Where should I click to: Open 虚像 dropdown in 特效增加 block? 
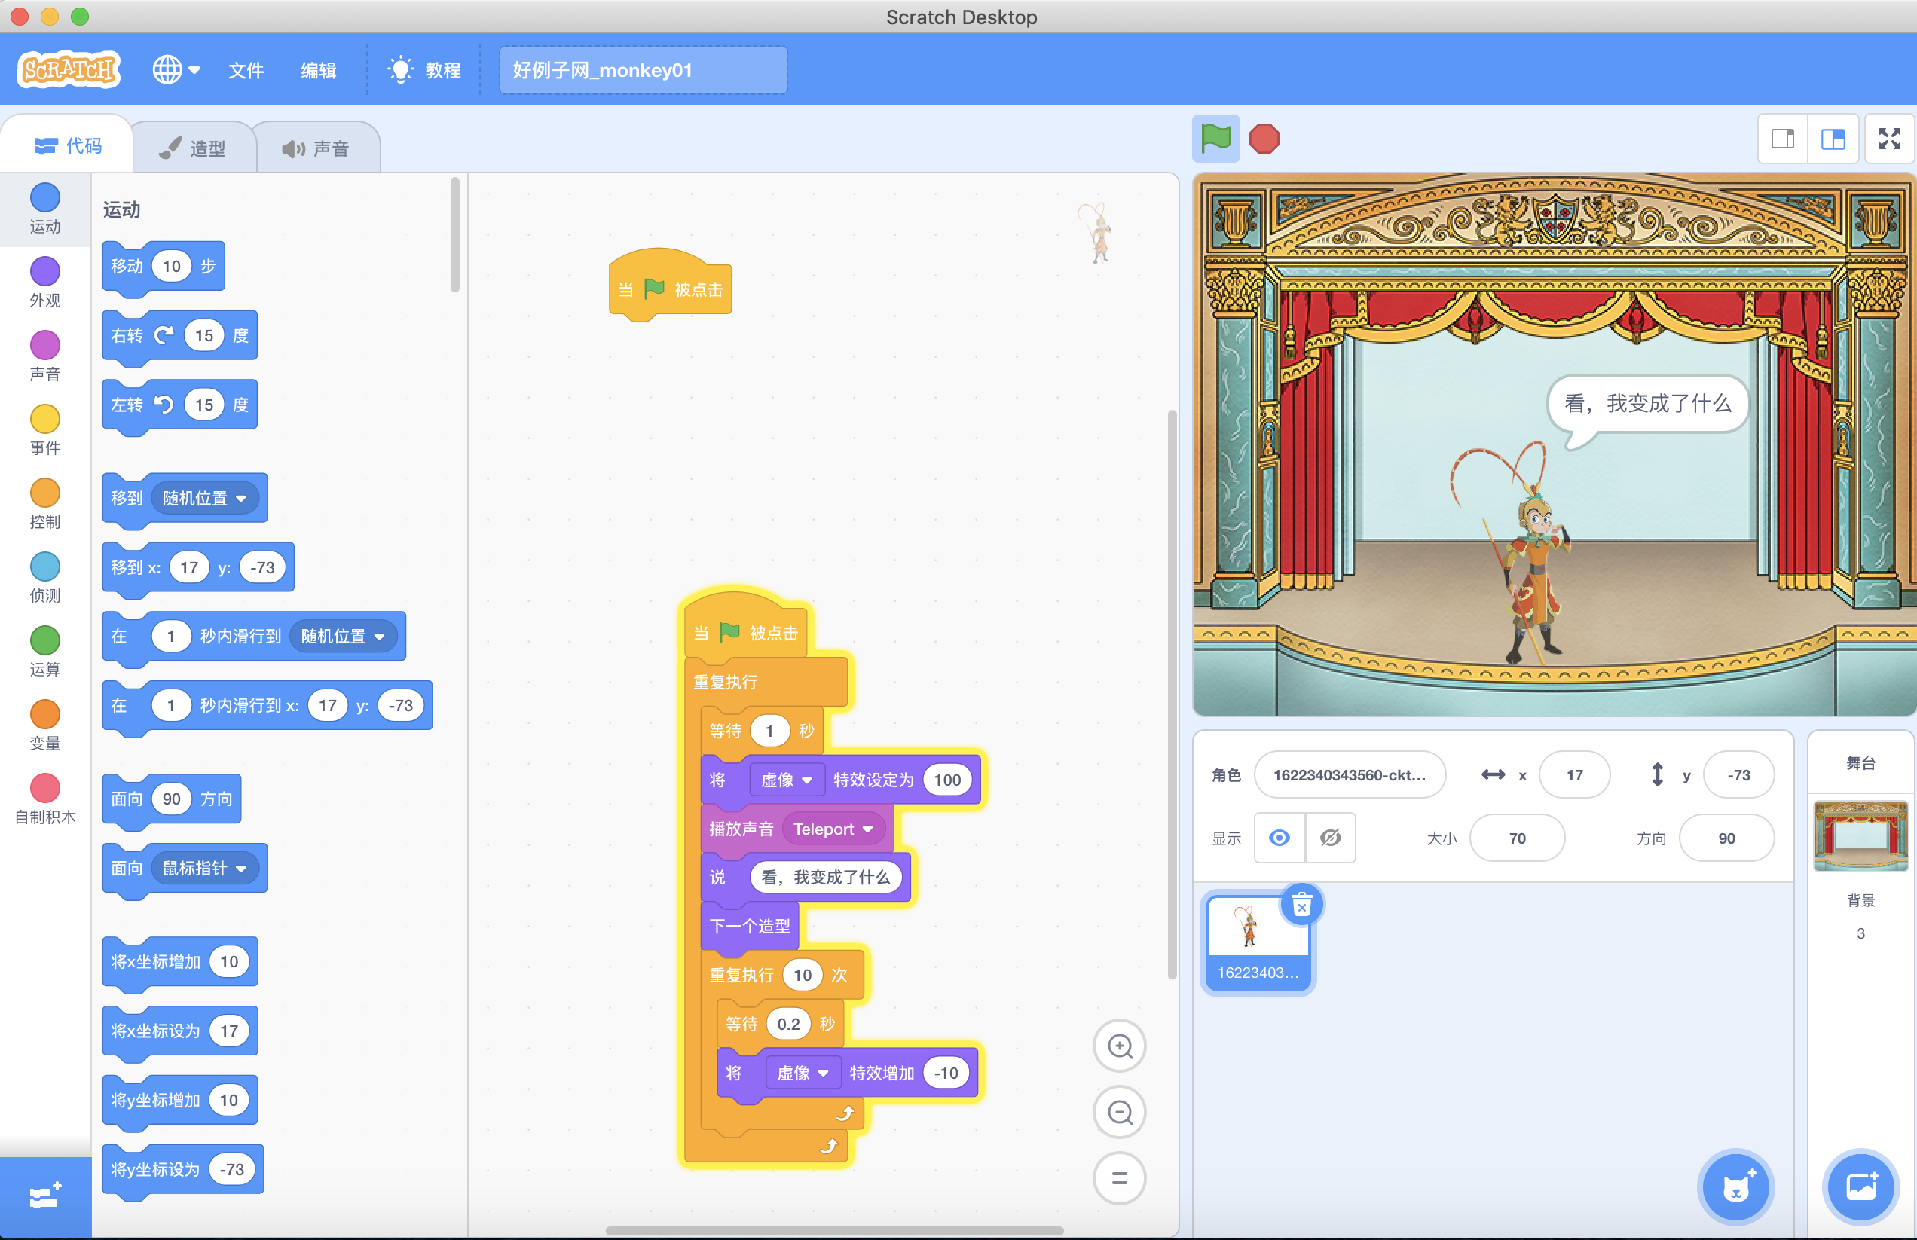point(803,1073)
